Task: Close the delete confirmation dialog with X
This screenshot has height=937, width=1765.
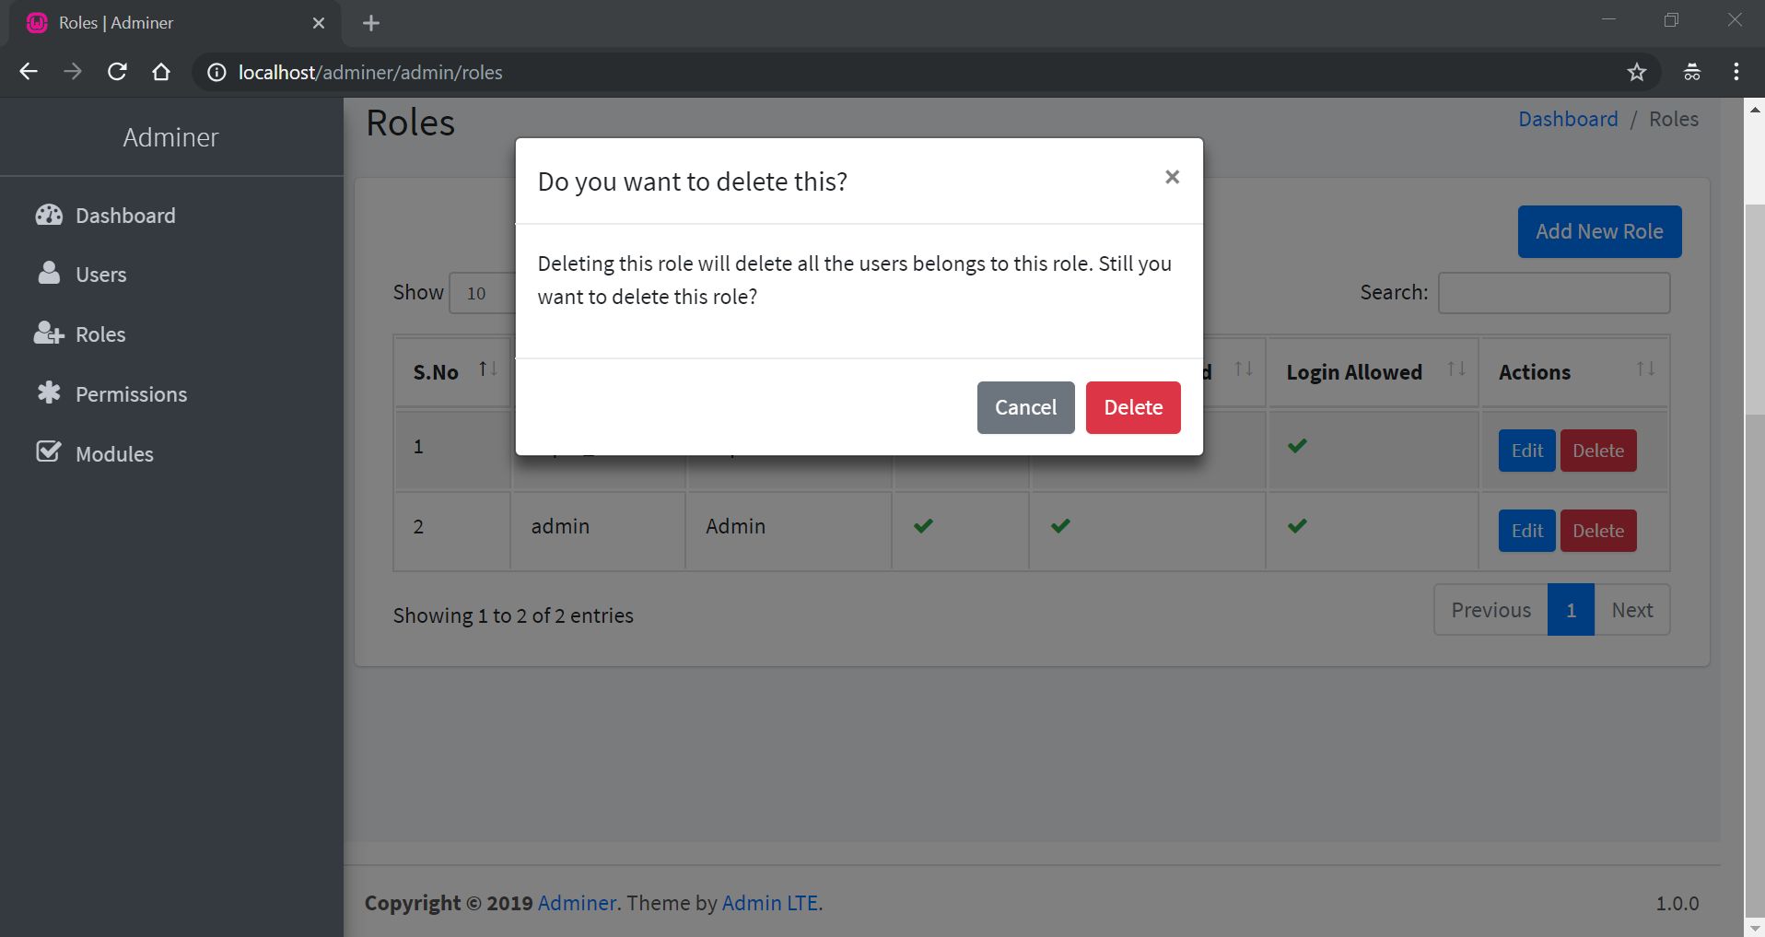Action: (1172, 177)
